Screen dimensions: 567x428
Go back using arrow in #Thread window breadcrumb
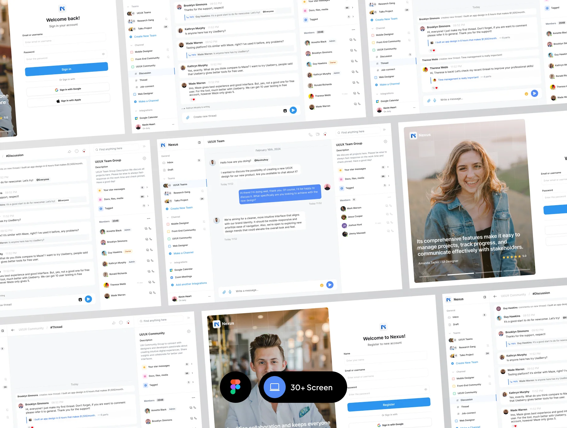13,330
